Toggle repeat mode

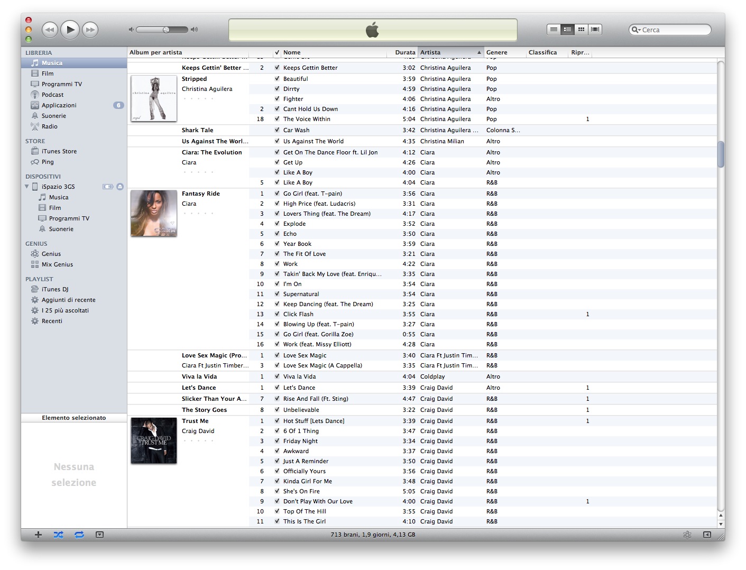(x=79, y=535)
